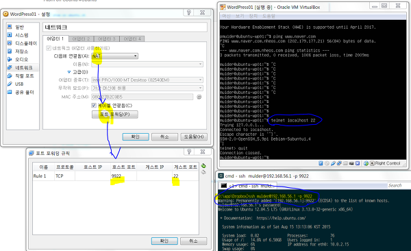Click the MAC address regenerate icon

click(x=199, y=97)
